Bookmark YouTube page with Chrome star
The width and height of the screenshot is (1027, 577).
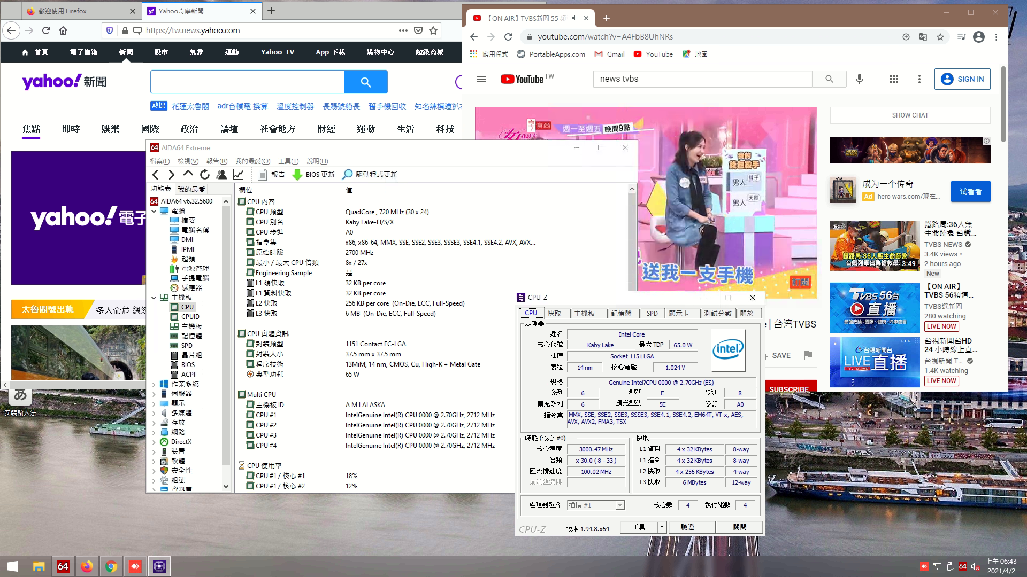click(940, 37)
